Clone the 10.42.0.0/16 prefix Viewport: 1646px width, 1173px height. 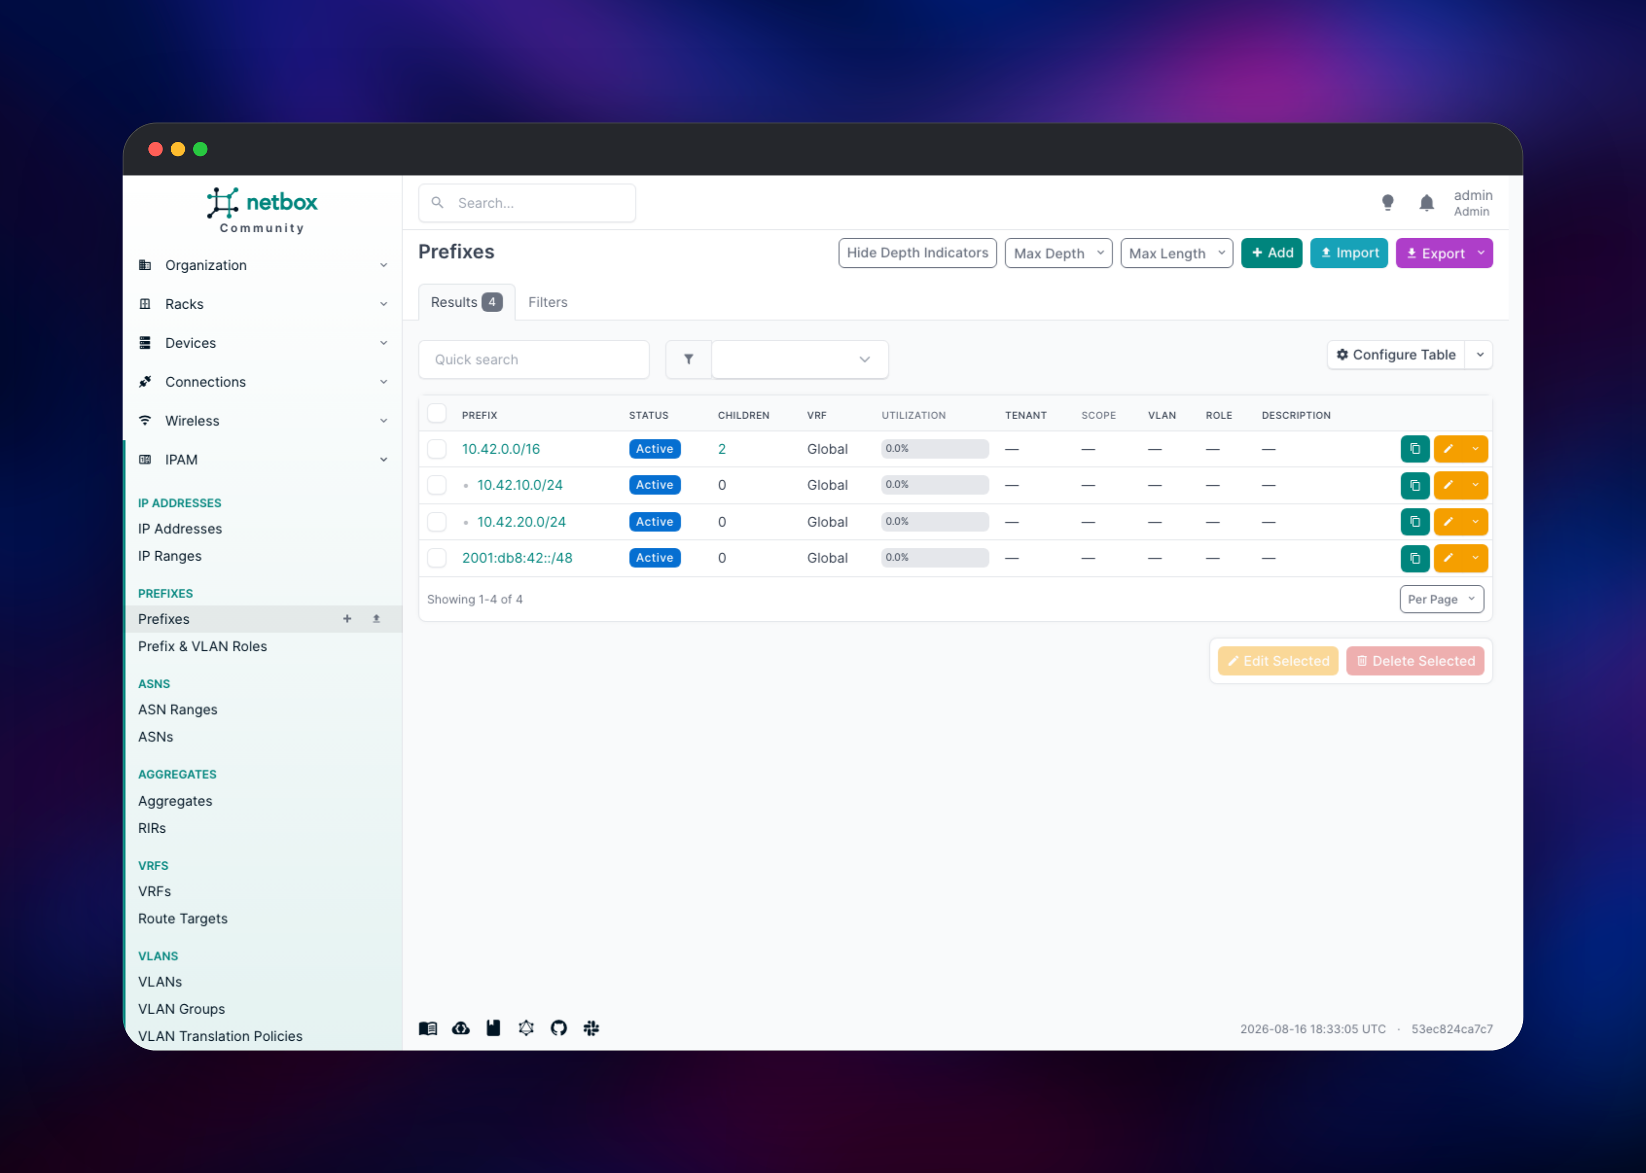[x=1415, y=449]
